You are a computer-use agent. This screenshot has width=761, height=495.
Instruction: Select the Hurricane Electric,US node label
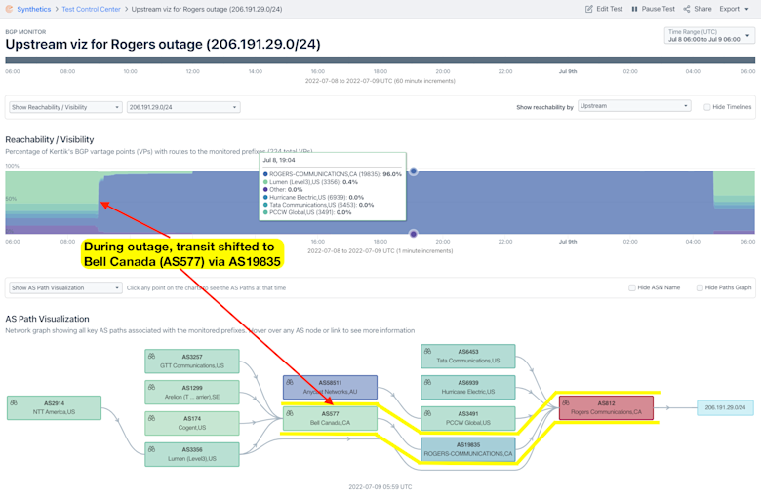pyautogui.click(x=468, y=392)
